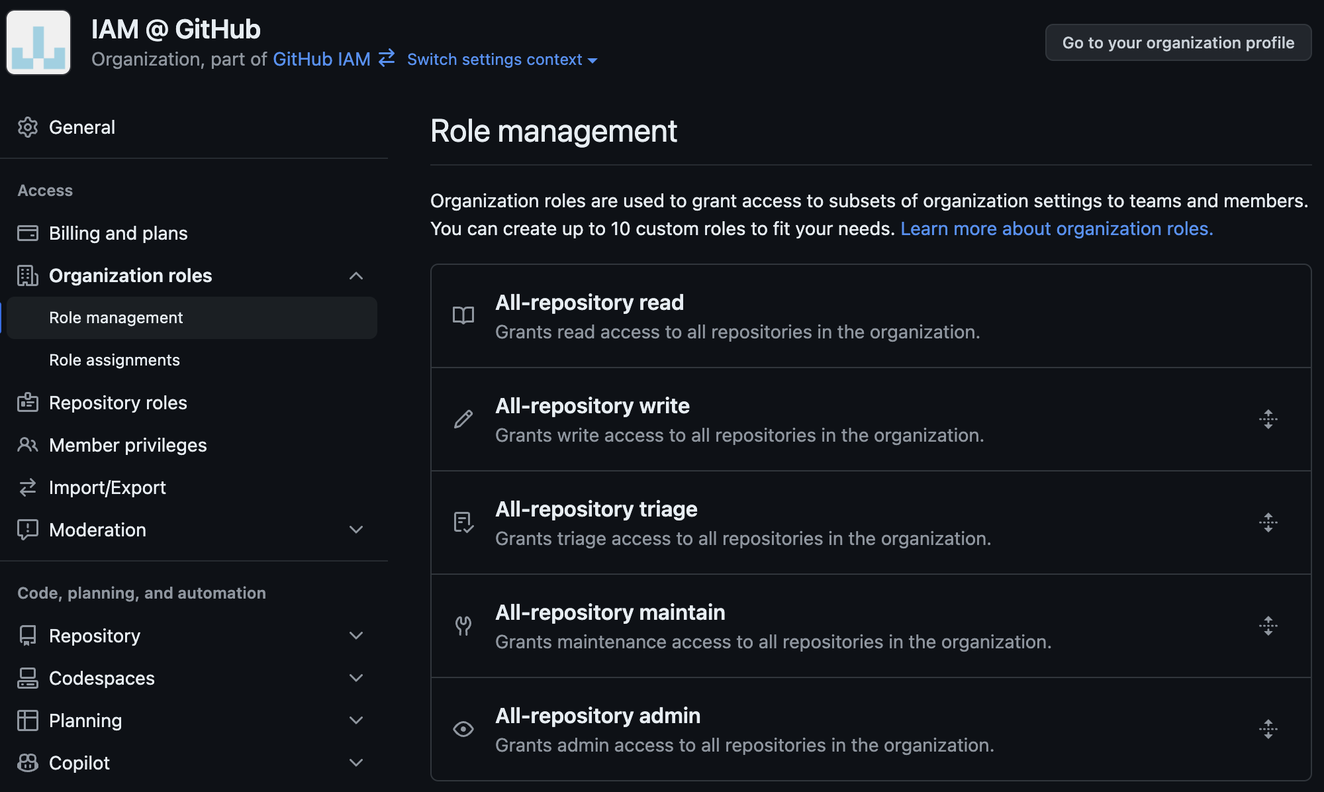Click the pencil icon for All-repository write
The height and width of the screenshot is (792, 1324).
[463, 419]
